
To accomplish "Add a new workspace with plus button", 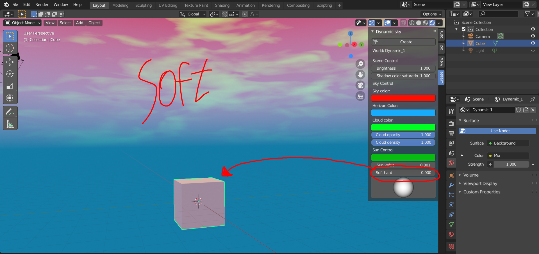I will pyautogui.click(x=339, y=5).
